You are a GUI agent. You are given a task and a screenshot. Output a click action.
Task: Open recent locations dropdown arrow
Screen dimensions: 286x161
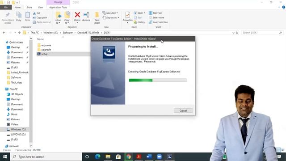coord(15,33)
